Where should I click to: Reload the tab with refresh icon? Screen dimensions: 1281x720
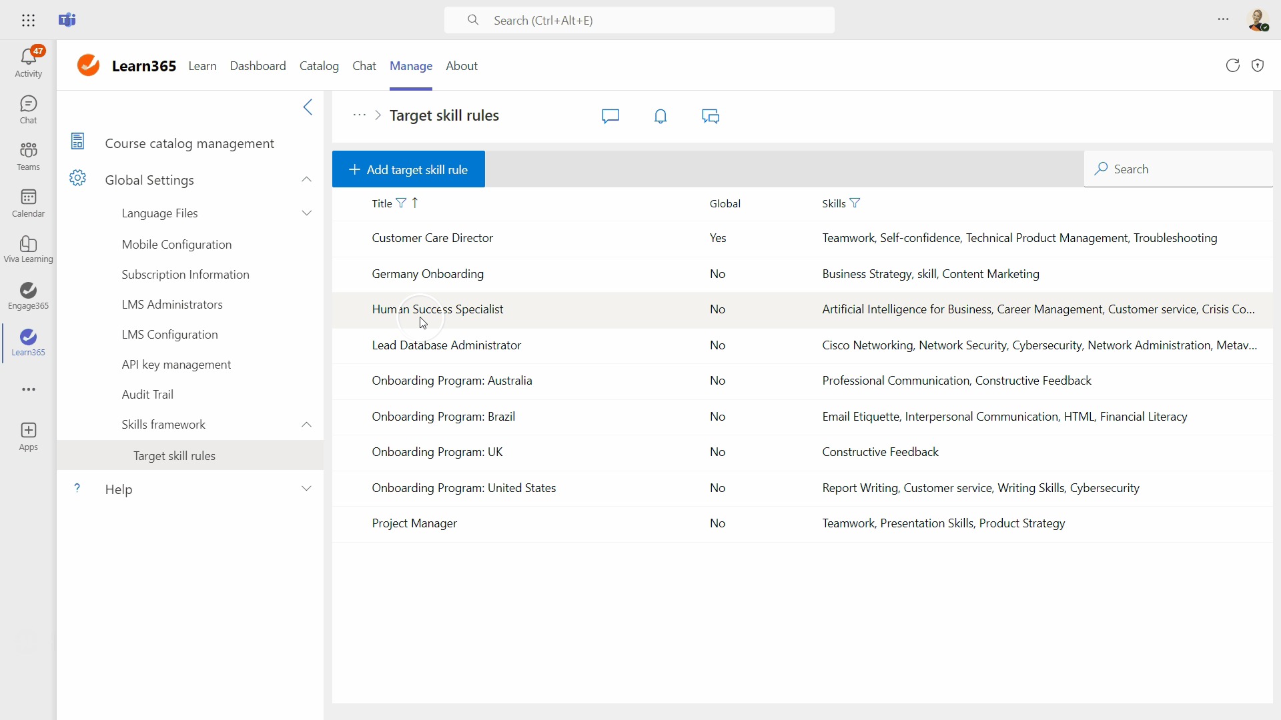(x=1232, y=65)
